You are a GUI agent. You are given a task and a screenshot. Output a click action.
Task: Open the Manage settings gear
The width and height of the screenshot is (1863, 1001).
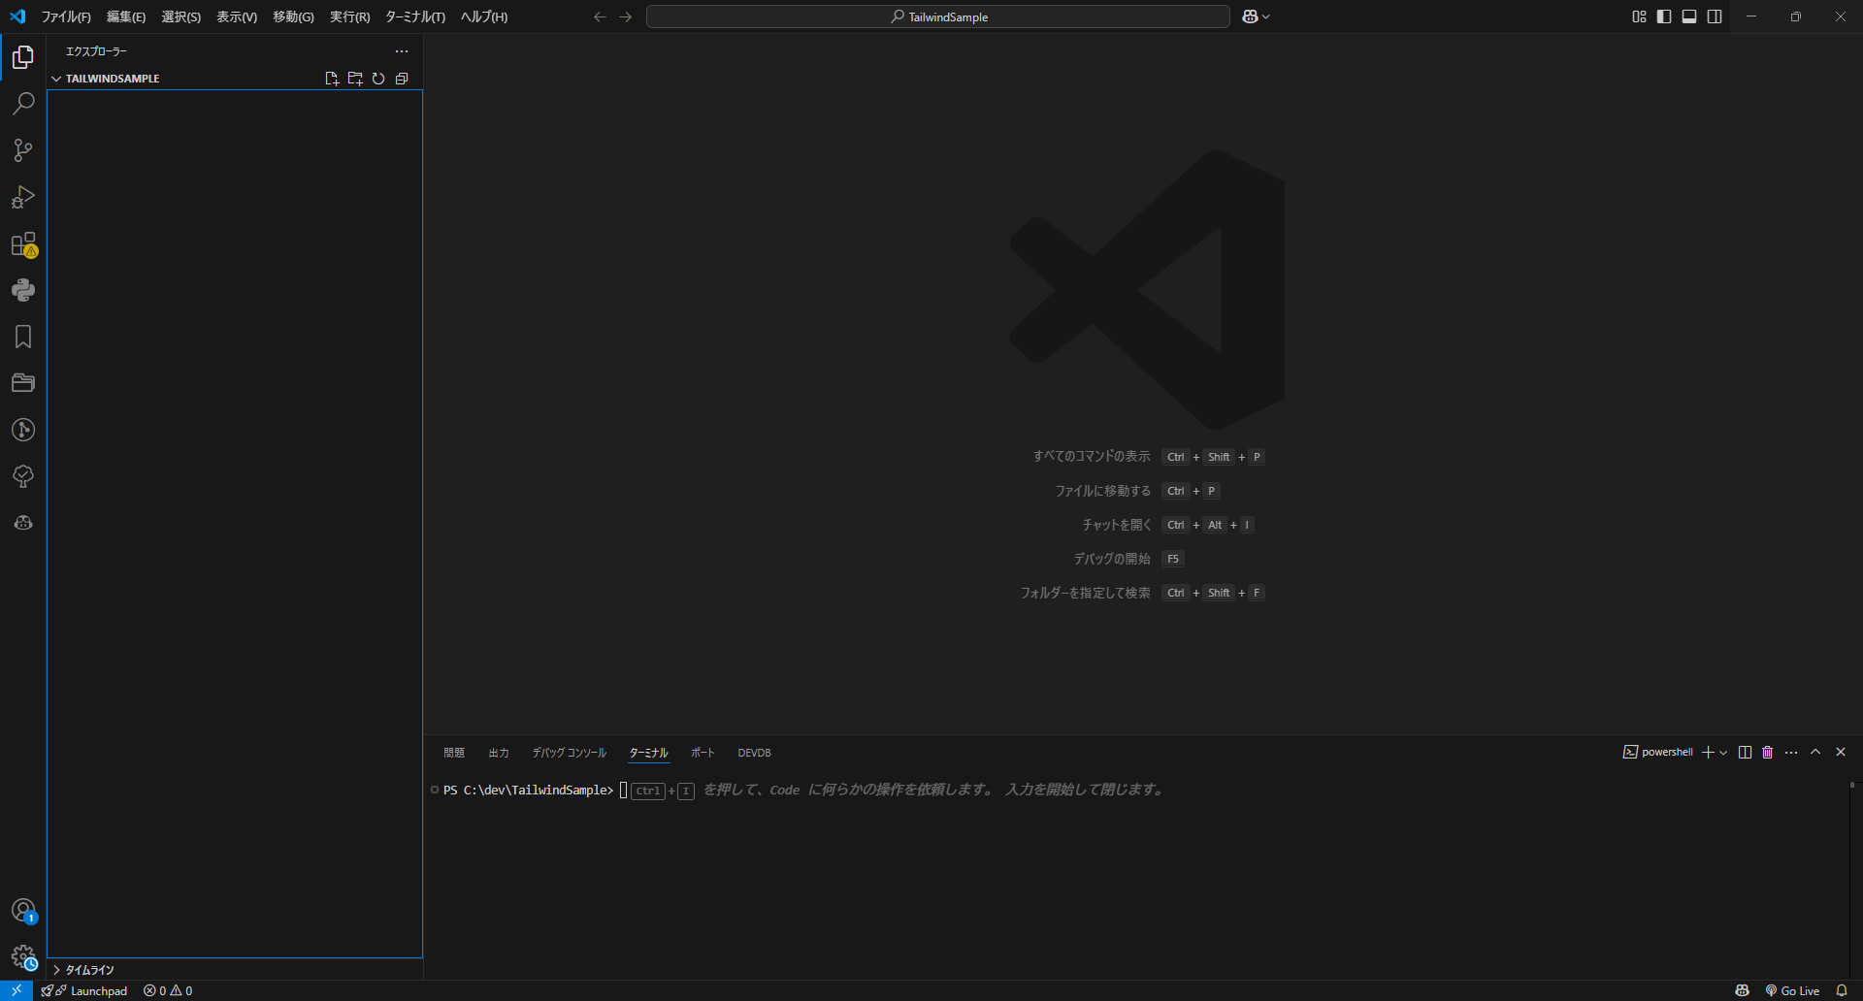[23, 957]
